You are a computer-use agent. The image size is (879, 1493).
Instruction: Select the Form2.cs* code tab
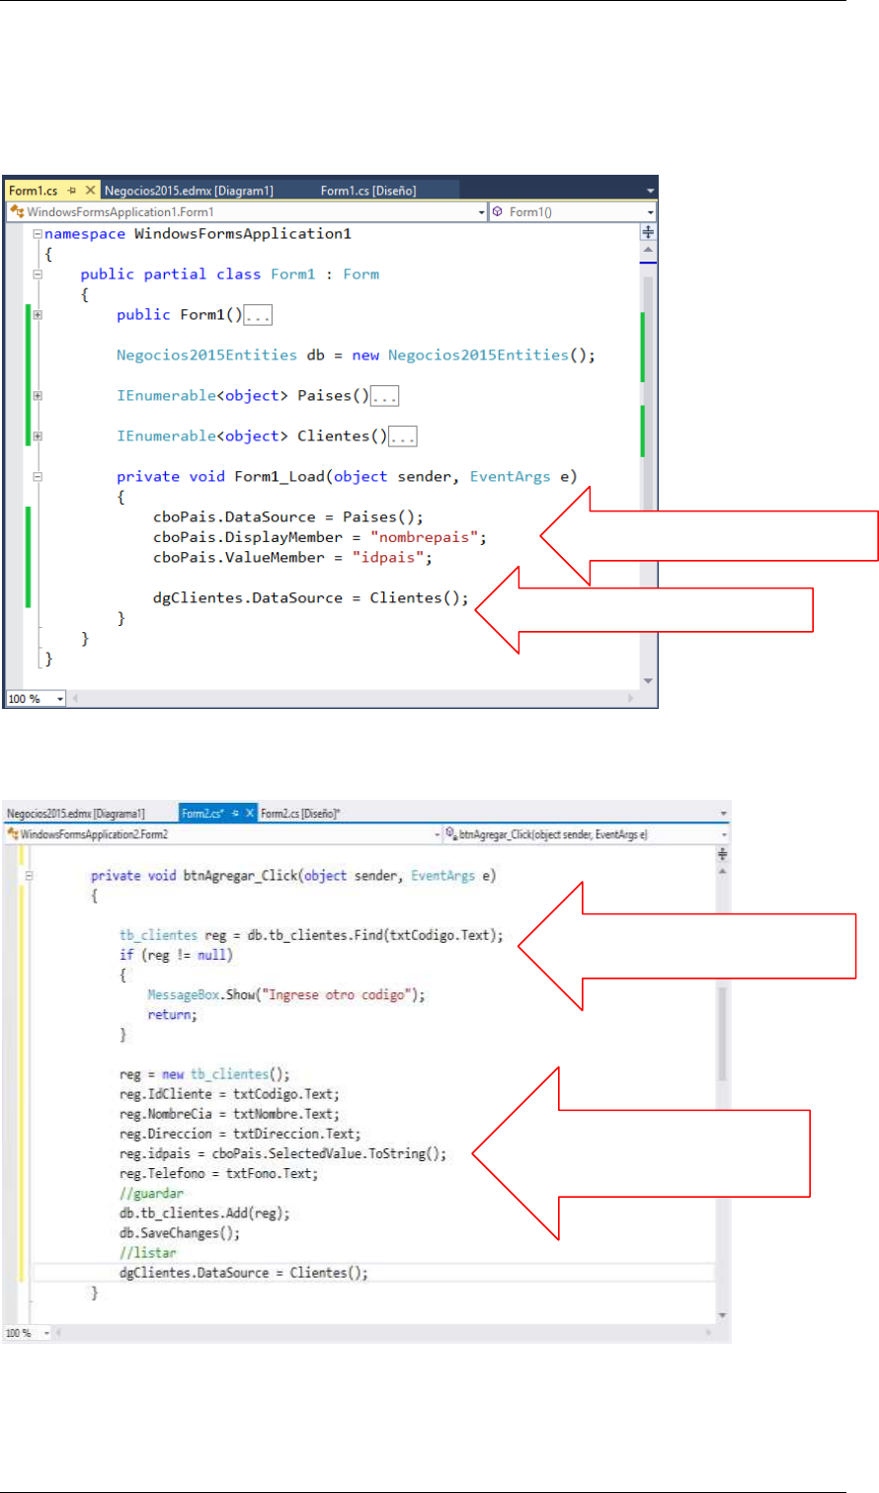click(203, 813)
